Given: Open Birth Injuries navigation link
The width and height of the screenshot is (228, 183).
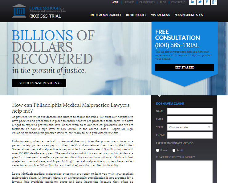Looking at the screenshot, I should (x=136, y=15).
